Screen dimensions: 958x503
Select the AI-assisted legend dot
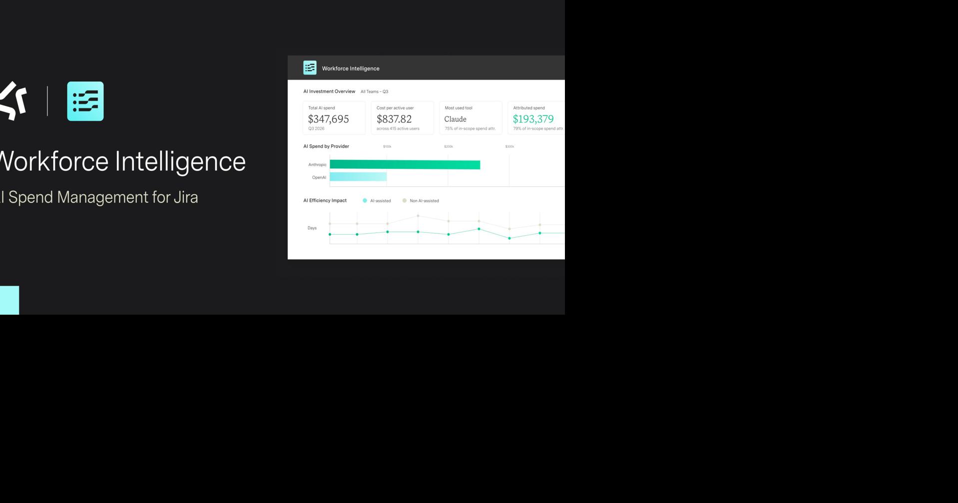[365, 201]
